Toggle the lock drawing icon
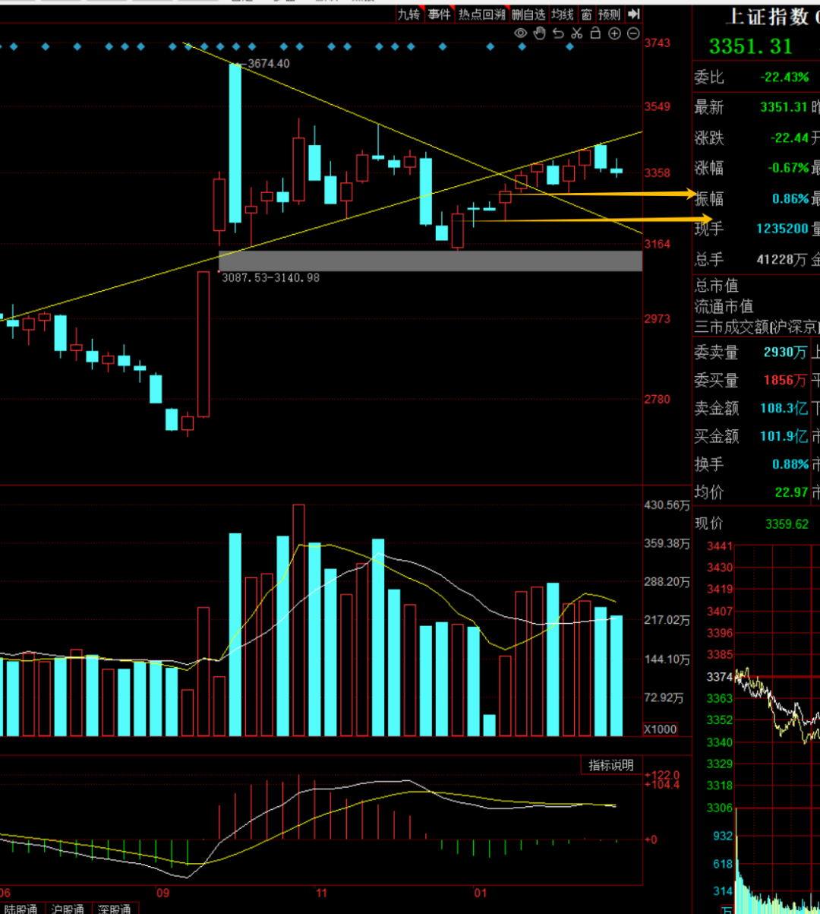 click(596, 33)
